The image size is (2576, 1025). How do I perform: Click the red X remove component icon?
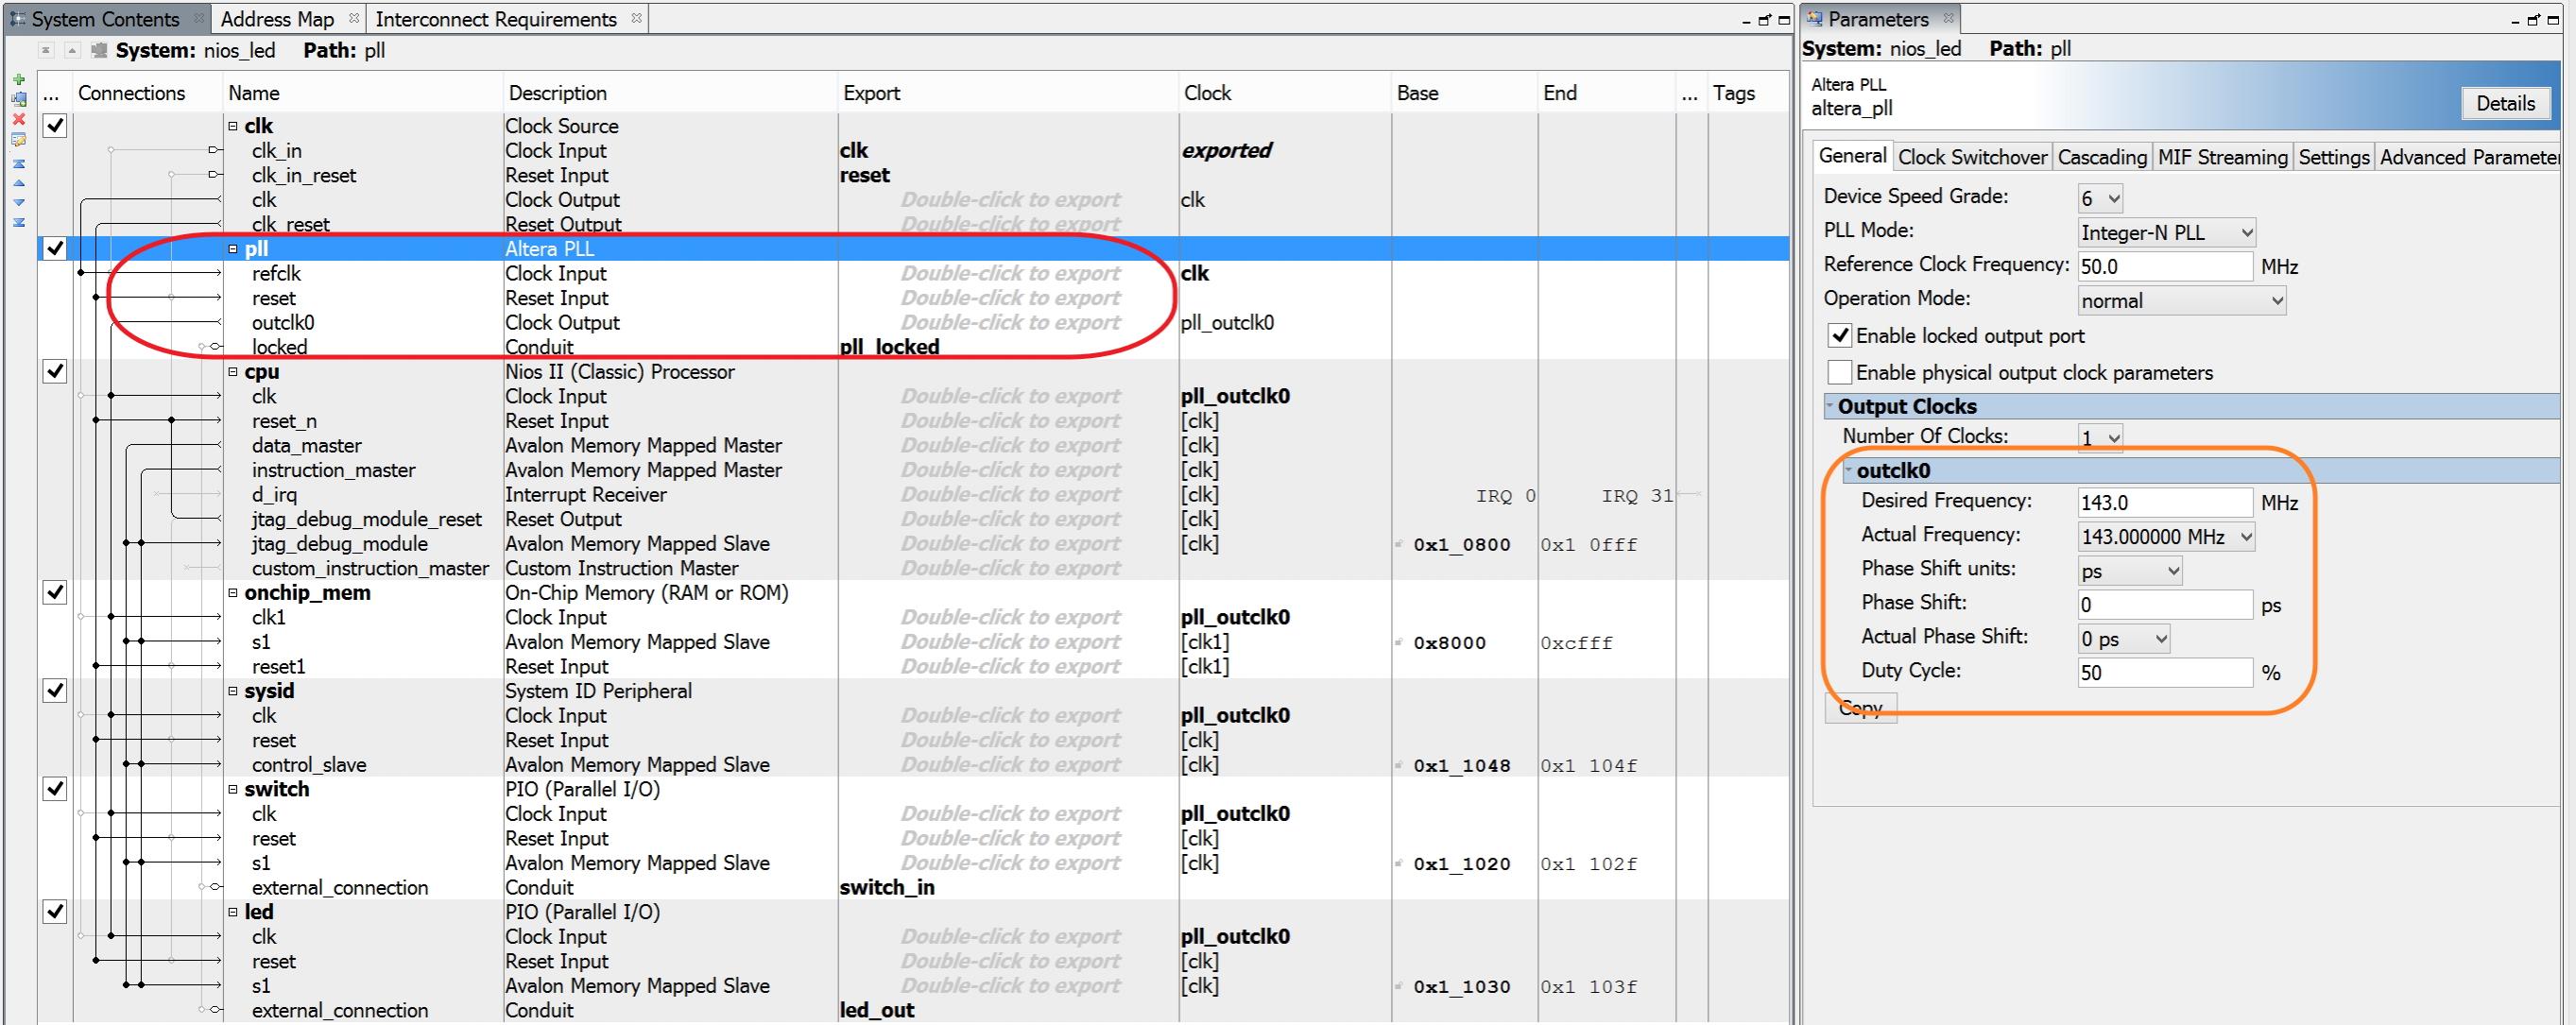point(18,119)
